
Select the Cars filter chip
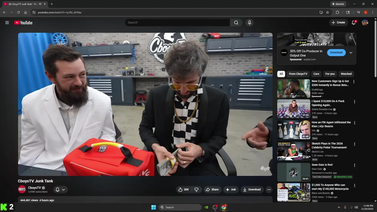click(x=316, y=74)
